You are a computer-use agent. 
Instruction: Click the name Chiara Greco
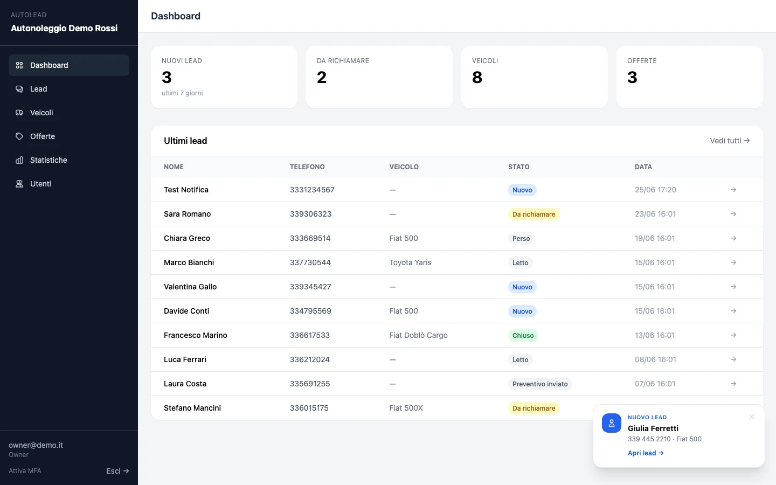tap(187, 238)
